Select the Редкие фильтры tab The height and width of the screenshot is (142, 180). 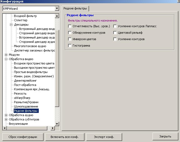tap(75, 9)
